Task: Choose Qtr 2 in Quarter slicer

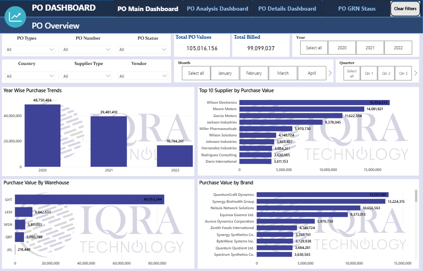Action: (386, 73)
